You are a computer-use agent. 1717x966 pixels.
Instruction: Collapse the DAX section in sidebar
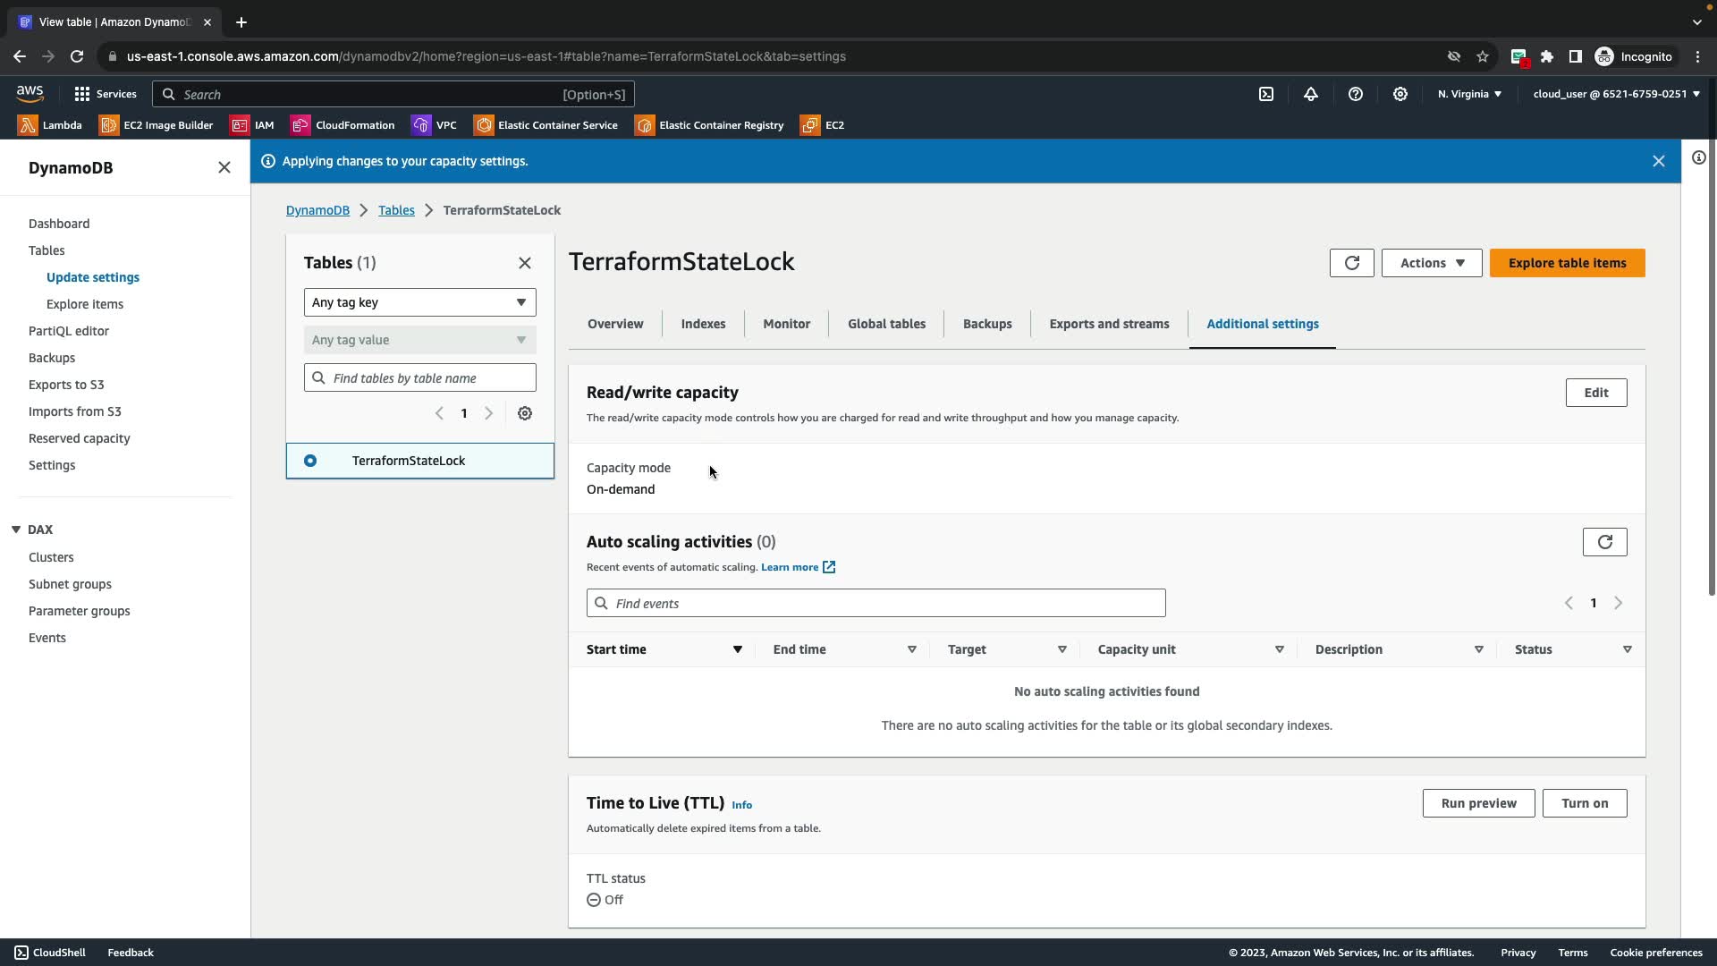tap(16, 530)
